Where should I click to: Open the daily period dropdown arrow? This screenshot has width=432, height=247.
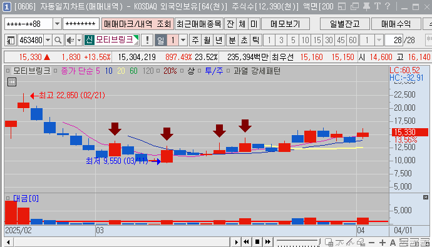tap(183, 41)
